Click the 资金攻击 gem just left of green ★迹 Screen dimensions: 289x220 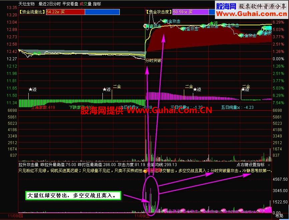203,26
